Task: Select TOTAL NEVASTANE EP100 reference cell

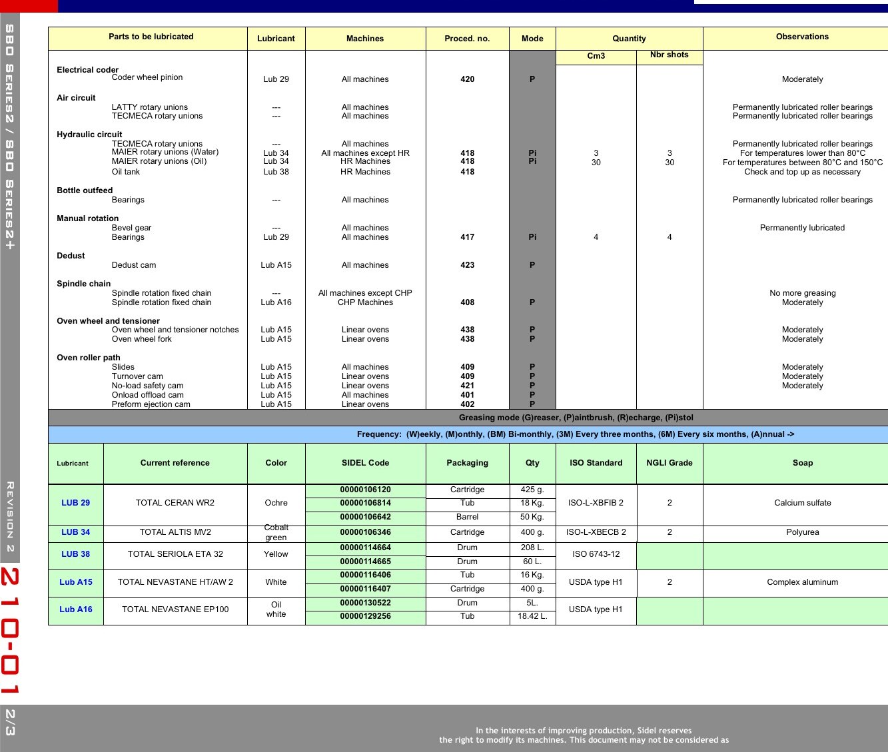Action: pyautogui.click(x=175, y=610)
